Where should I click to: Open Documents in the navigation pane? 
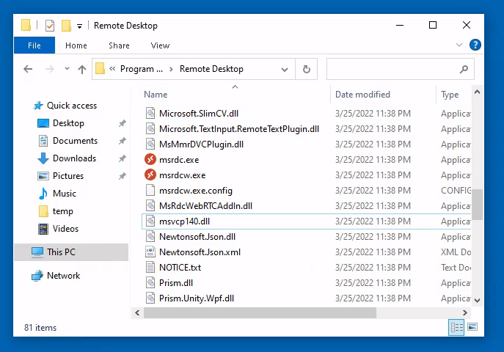click(75, 141)
